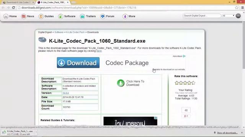Open the Chrome hamburger menu
The height and width of the screenshot is (137, 245).
click(242, 8)
